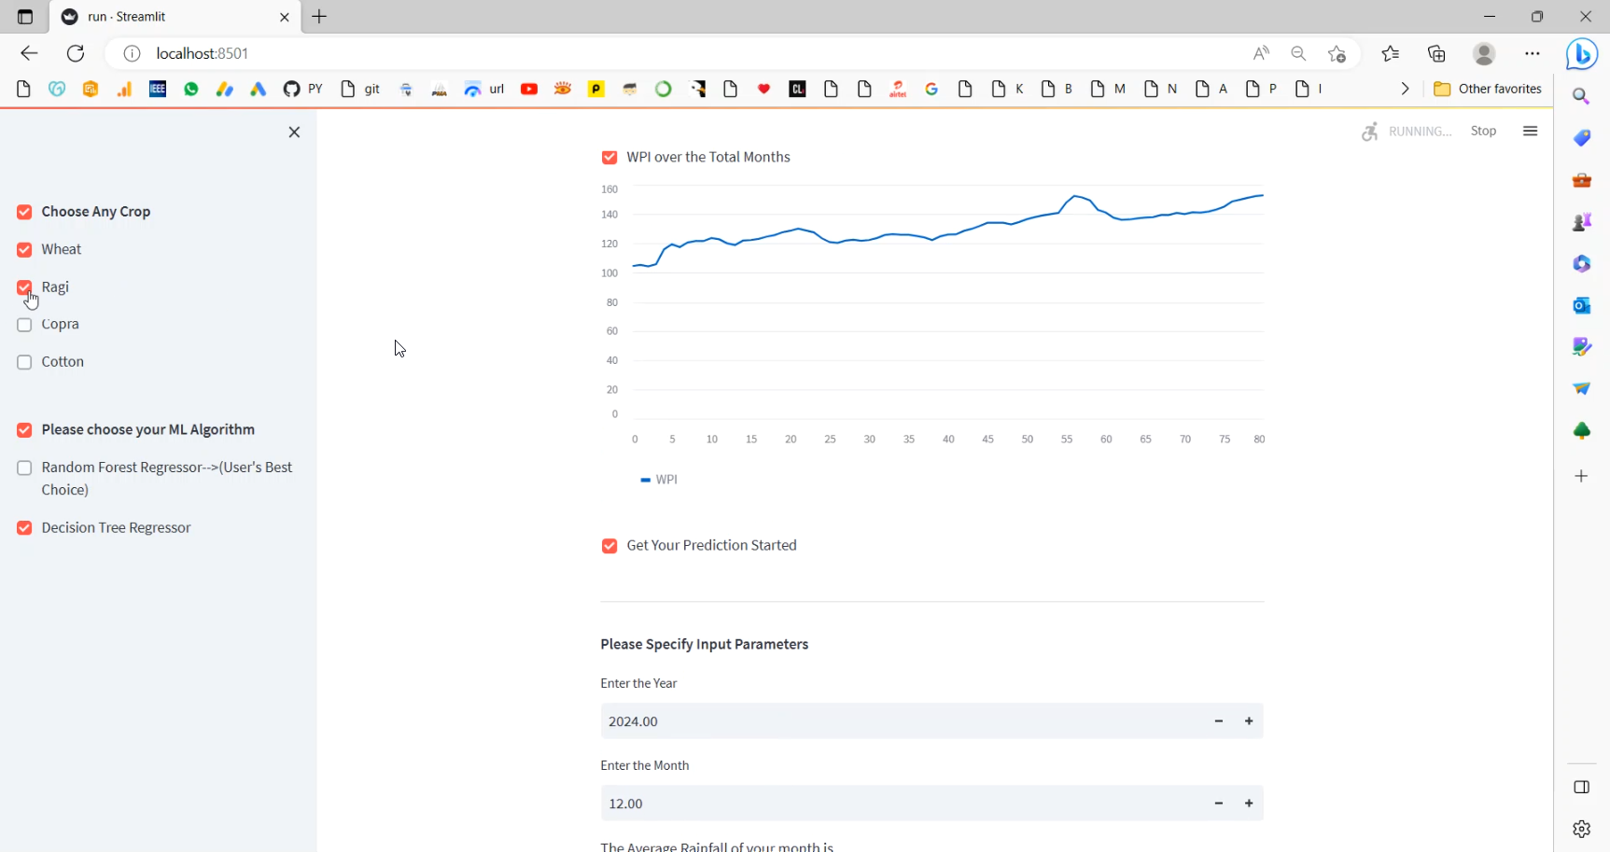
Task: Open a new browser tab
Action: tap(319, 16)
